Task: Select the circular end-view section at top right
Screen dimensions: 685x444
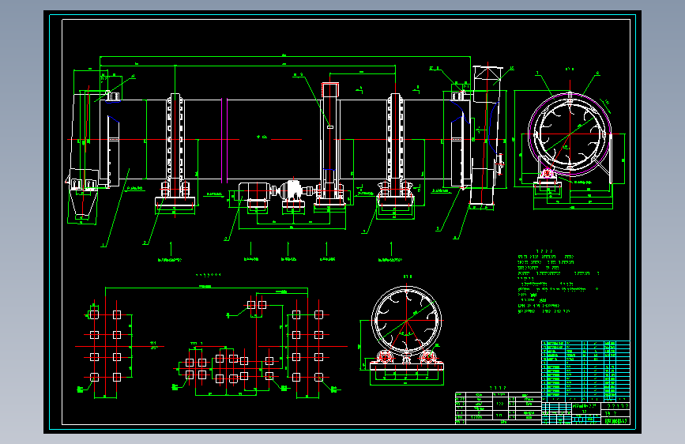Action: [570, 135]
